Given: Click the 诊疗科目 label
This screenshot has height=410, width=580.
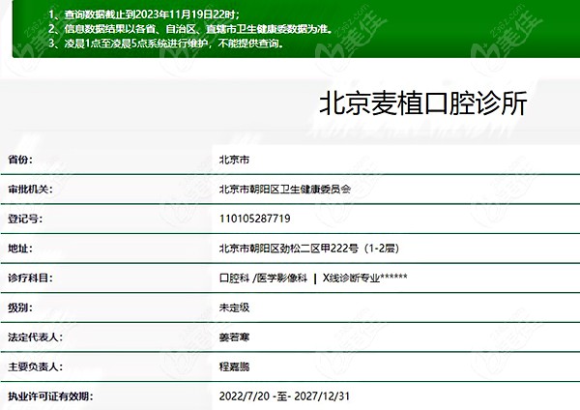Looking at the screenshot, I should 30,278.
